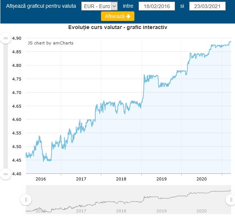
Task: Click the 2016 label on the main x-axis
Action: pos(41,179)
